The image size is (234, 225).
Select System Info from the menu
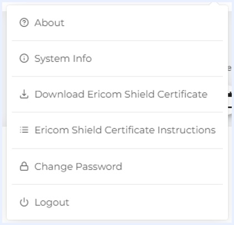117,59
